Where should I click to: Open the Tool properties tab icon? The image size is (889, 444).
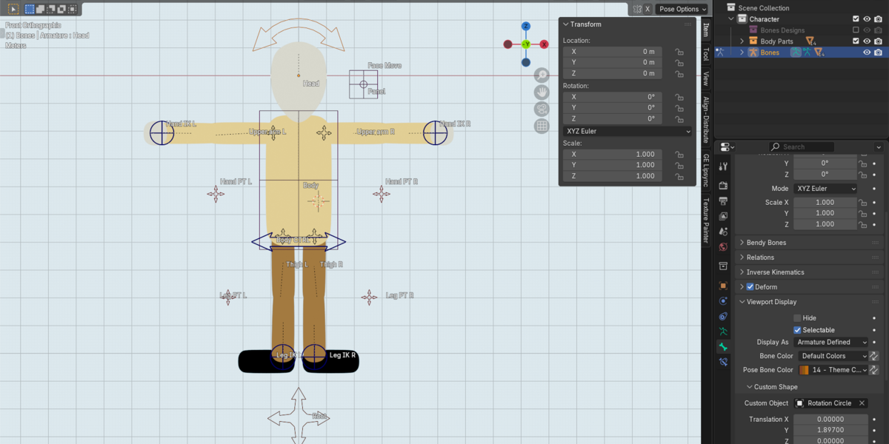click(x=724, y=166)
